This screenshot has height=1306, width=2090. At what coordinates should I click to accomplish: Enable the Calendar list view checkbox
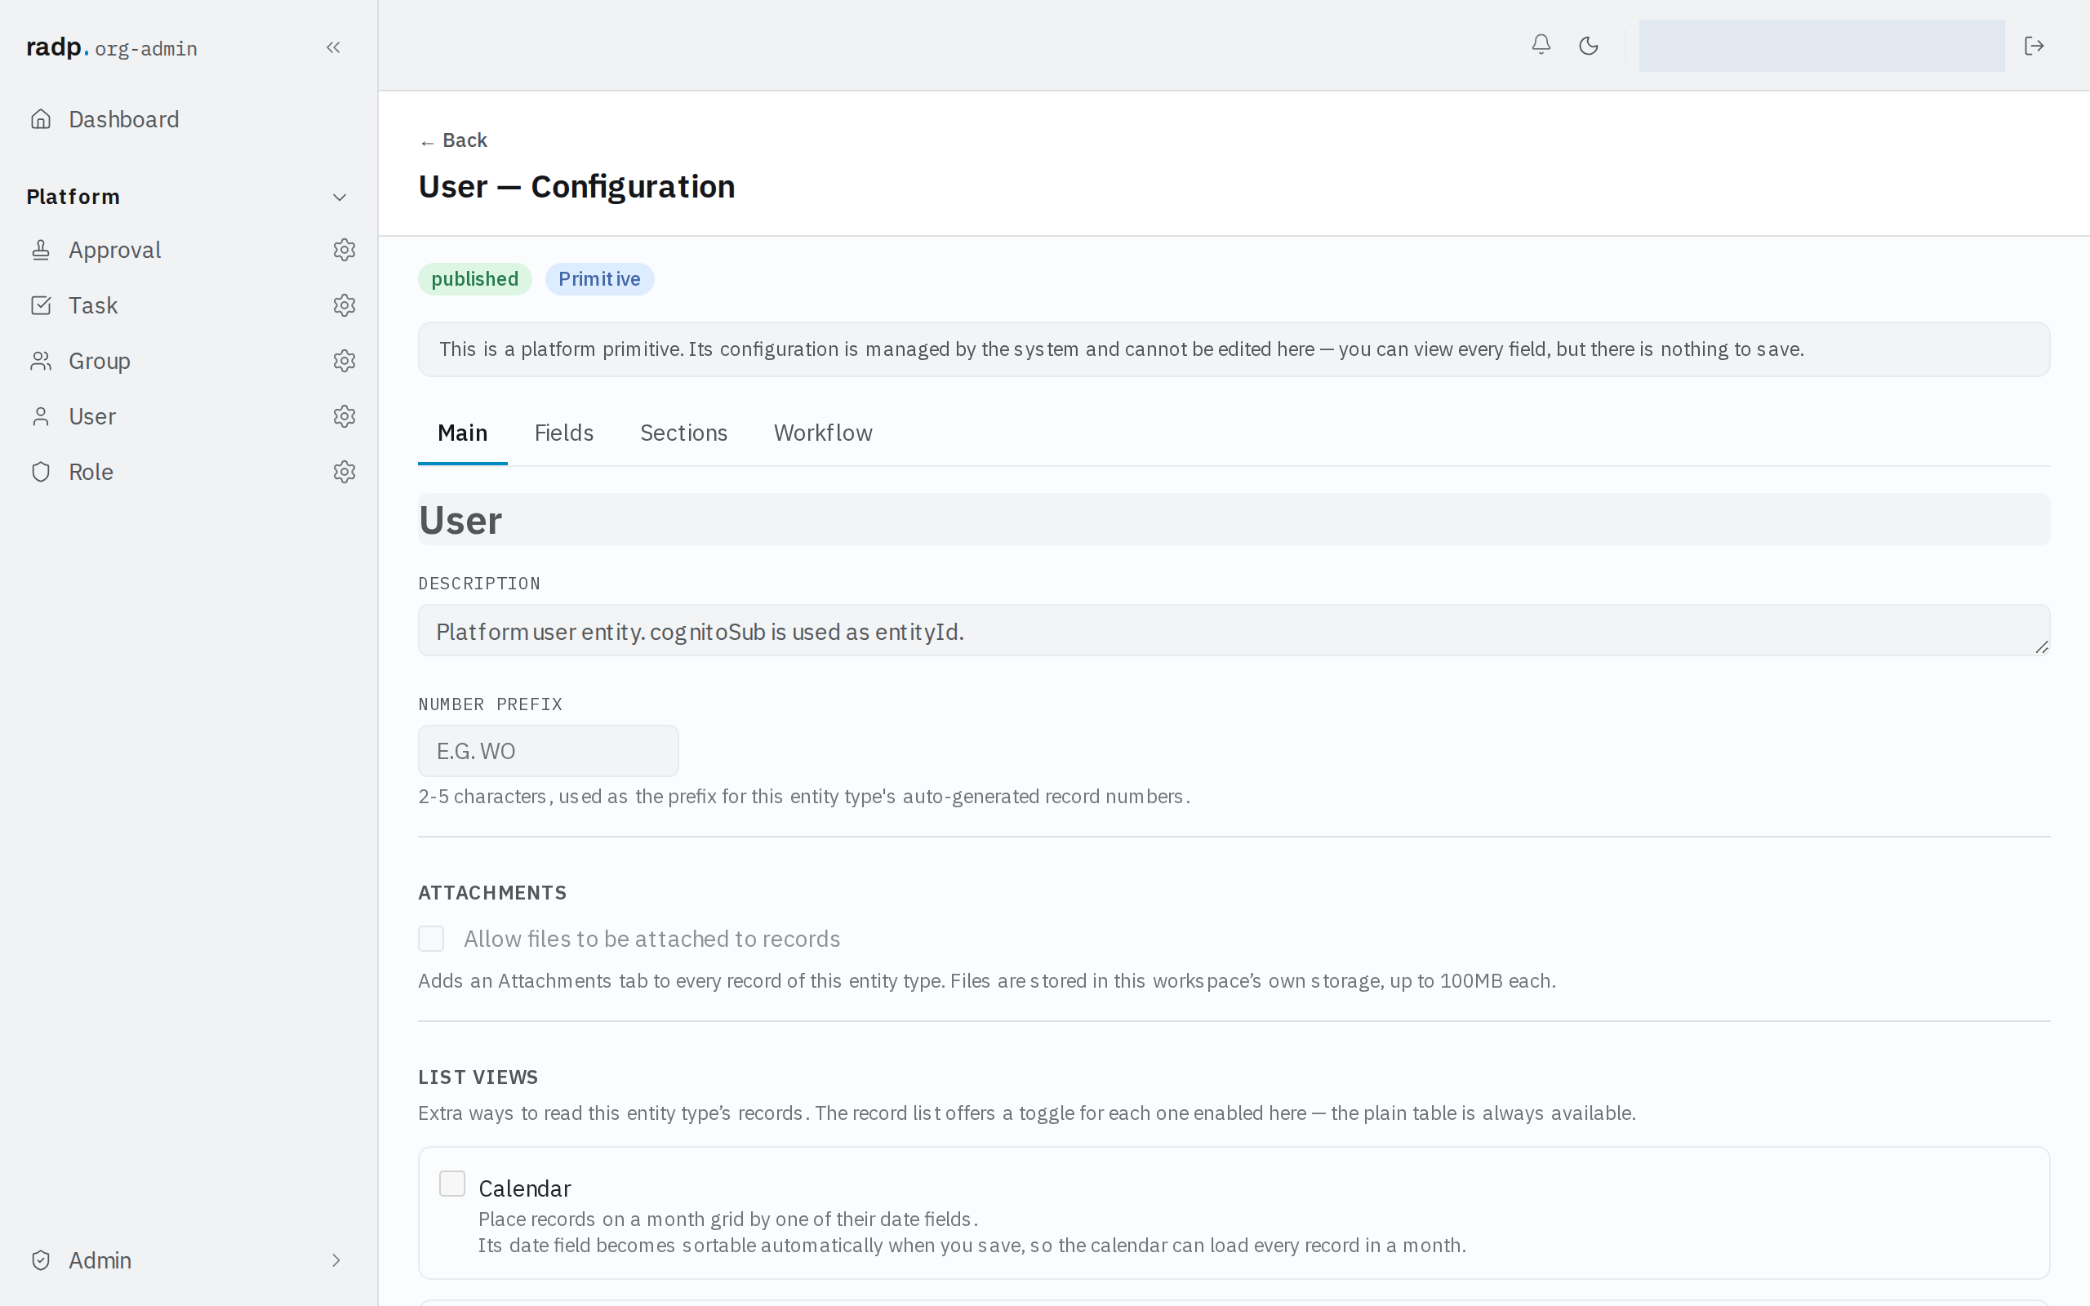click(451, 1184)
